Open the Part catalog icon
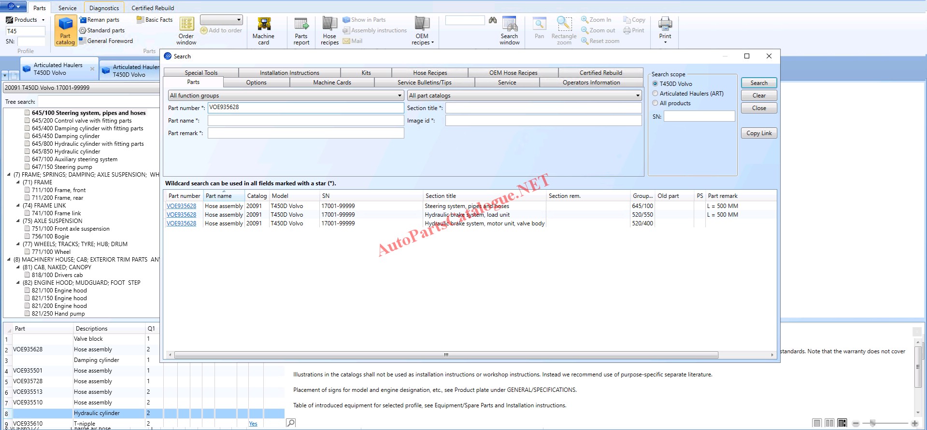 (65, 30)
